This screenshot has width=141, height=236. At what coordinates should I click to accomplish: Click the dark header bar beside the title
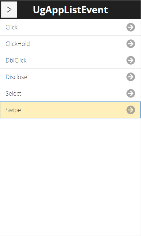(x=125, y=10)
